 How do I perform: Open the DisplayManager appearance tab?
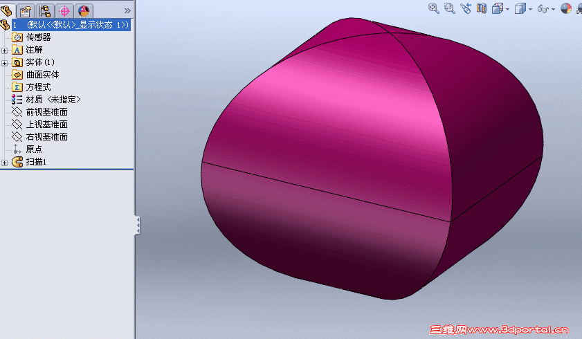click(x=84, y=11)
